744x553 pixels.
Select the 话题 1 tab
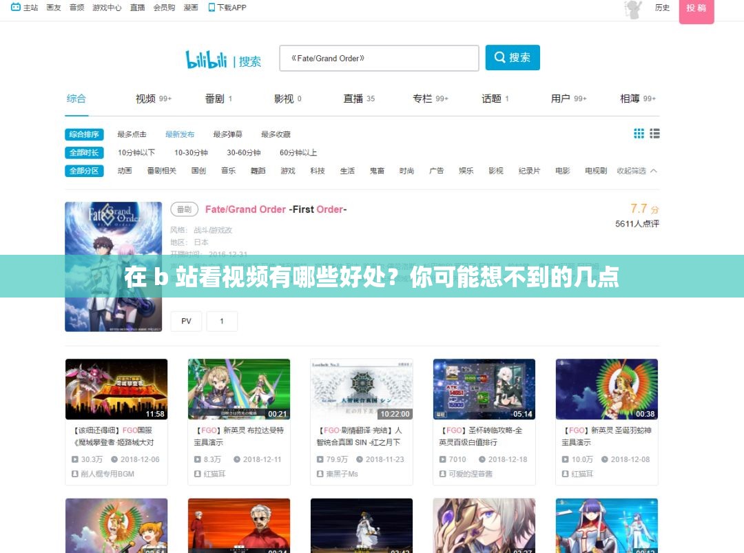click(x=495, y=98)
